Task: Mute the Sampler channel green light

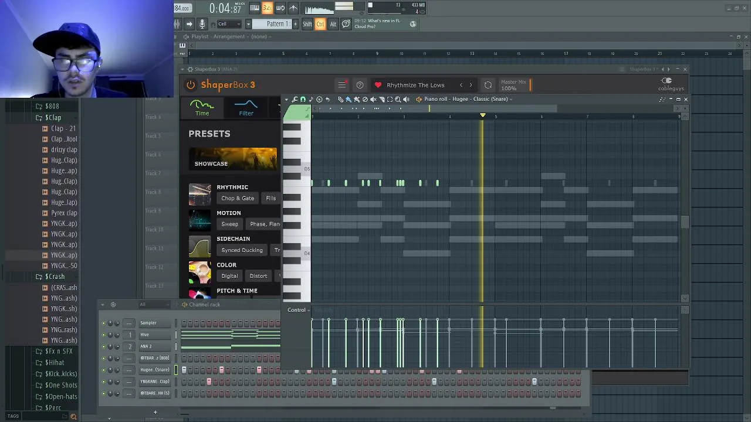Action: coord(104,323)
